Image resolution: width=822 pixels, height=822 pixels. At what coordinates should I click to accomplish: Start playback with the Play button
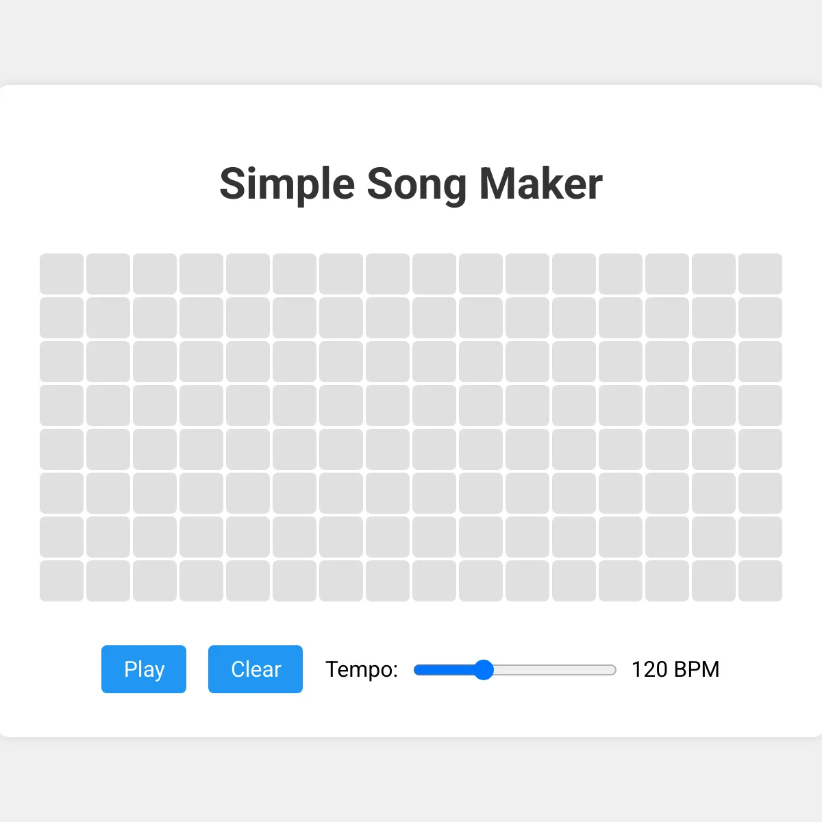click(144, 669)
